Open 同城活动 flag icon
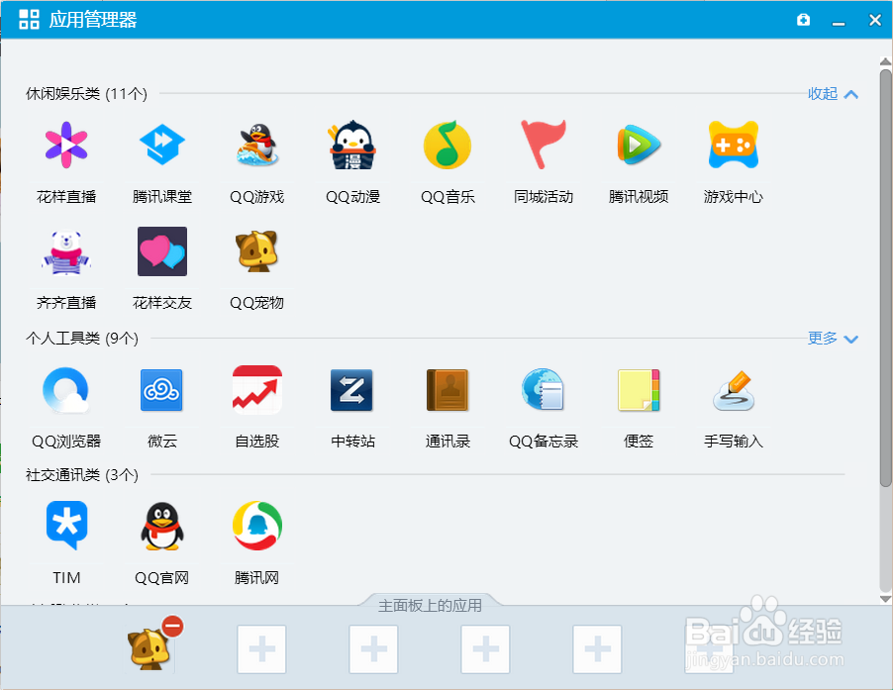Screen dimensions: 893x690 click(x=544, y=146)
